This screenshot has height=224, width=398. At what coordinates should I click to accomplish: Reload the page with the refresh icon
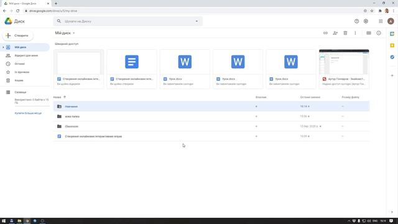tap(18, 11)
